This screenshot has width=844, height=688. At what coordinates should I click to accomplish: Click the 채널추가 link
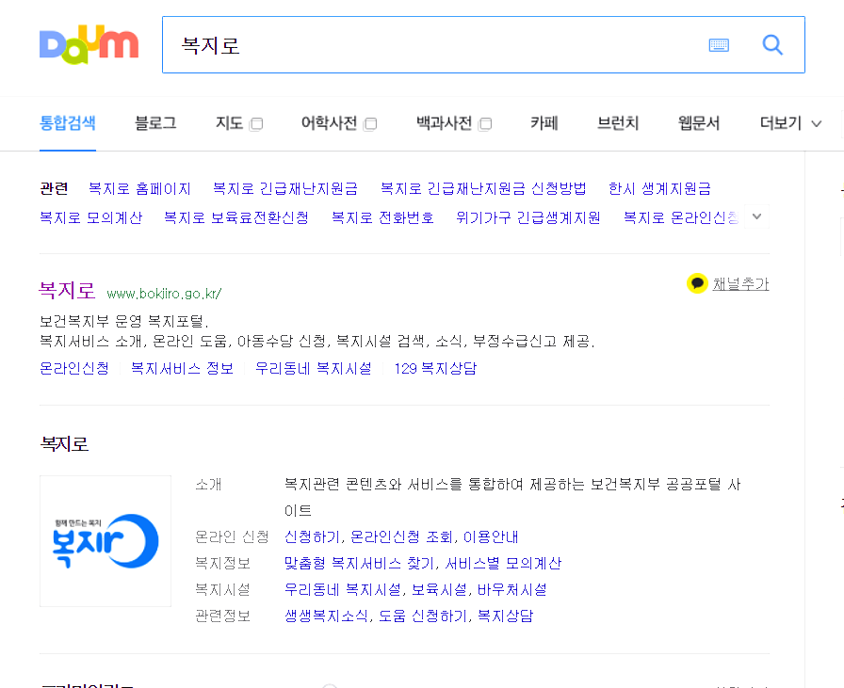(x=740, y=283)
